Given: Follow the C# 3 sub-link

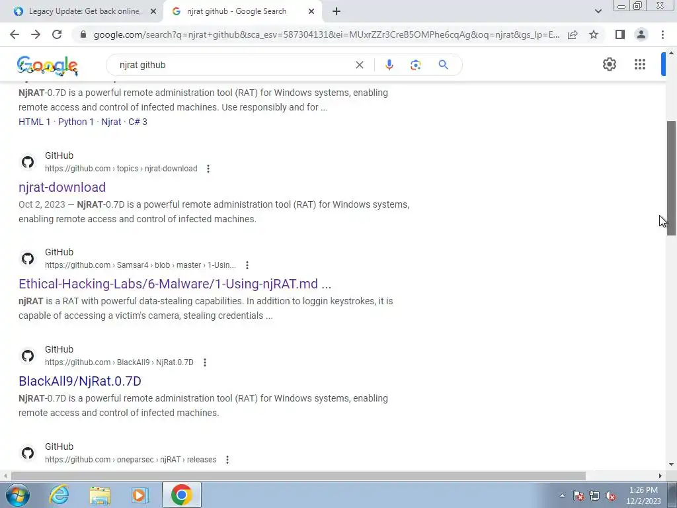Looking at the screenshot, I should coord(138,122).
